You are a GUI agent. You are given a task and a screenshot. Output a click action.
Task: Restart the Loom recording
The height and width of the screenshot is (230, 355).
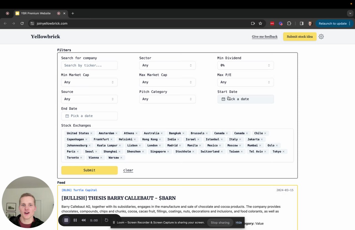coord(106,220)
